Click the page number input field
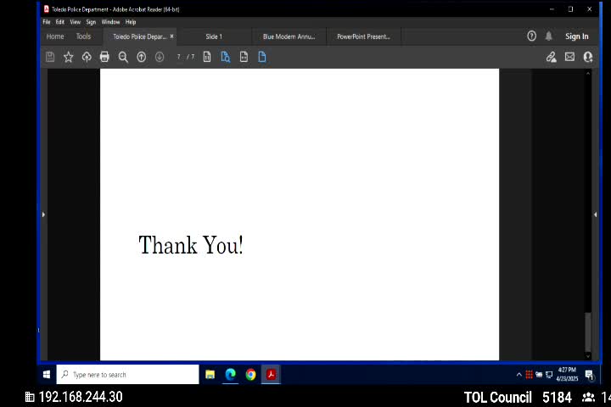The image size is (611, 407). tap(179, 57)
